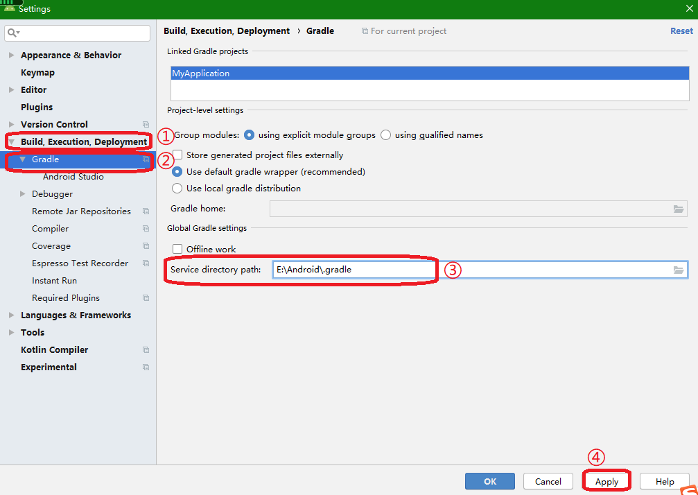The image size is (698, 495).
Task: Click the Cancel button
Action: tap(548, 481)
